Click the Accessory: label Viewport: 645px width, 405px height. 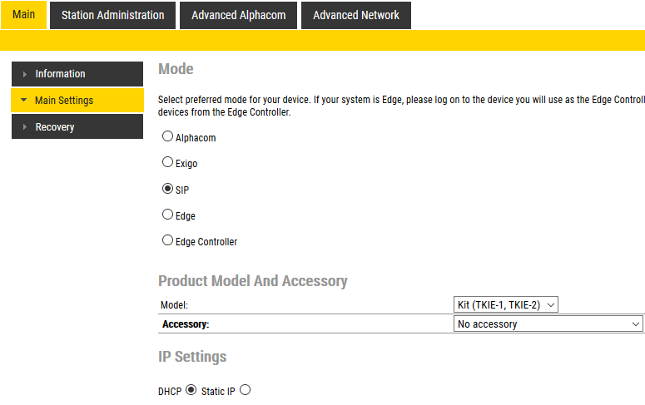(186, 324)
